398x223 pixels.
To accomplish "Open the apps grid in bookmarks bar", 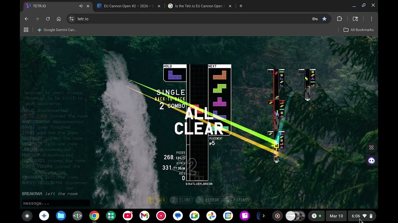I will click(26, 30).
